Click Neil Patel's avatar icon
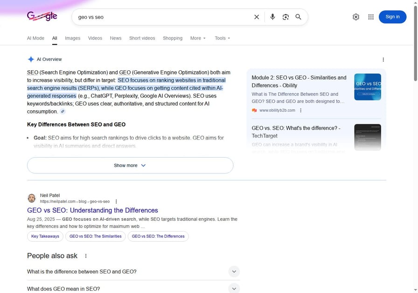Viewport: 418px width, 293px height. pos(32,198)
